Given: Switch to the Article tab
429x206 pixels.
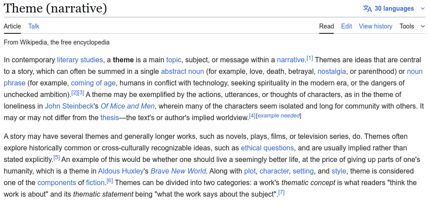Looking at the screenshot, I should 12,26.
